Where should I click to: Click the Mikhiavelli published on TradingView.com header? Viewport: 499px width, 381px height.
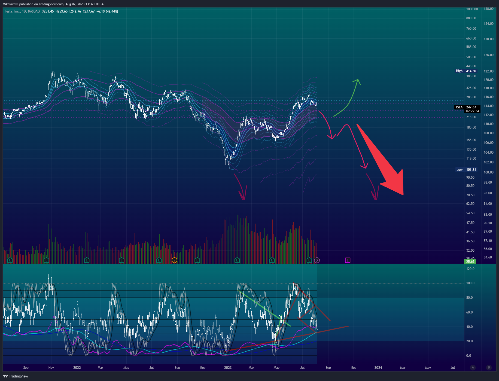[53, 4]
